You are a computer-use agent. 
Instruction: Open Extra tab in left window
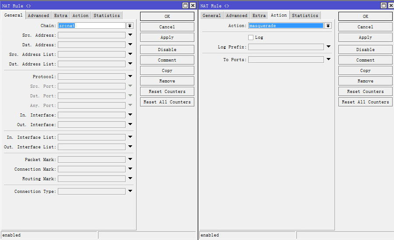[61, 16]
